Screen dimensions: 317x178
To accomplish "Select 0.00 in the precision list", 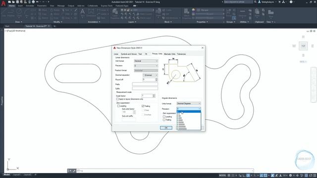I will (189, 116).
